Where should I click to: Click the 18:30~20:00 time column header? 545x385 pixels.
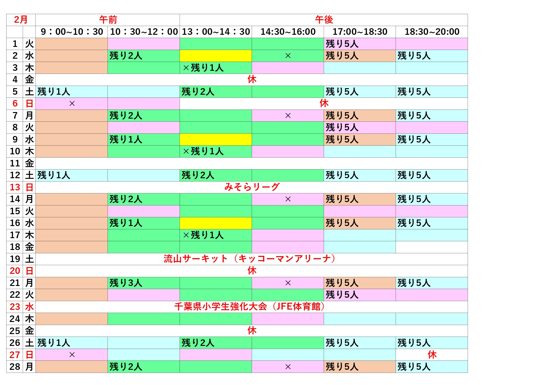[432, 32]
